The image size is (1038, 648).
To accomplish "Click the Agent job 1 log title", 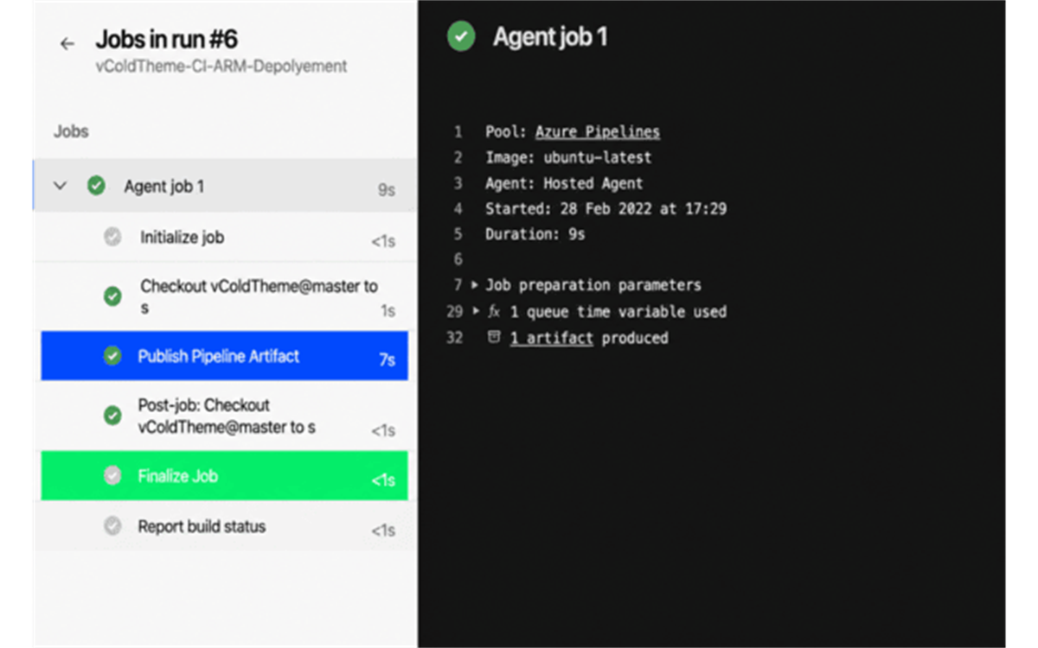I will [550, 37].
